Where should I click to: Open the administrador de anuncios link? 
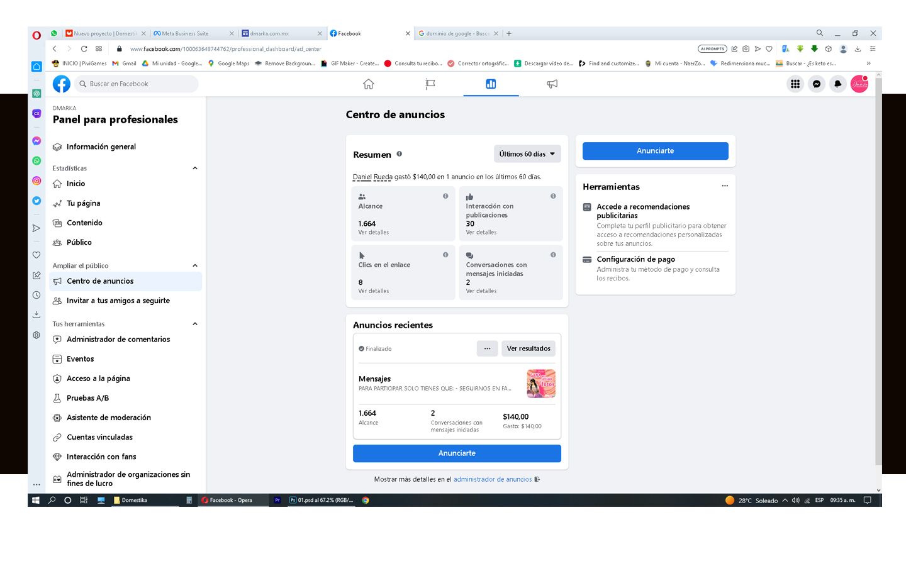(493, 479)
